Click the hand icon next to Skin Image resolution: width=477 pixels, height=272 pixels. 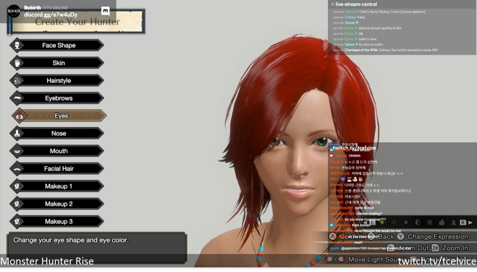tap(17, 63)
